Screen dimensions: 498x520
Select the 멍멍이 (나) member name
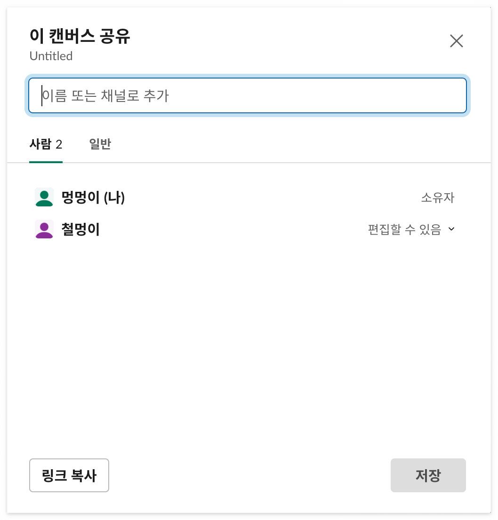point(93,197)
